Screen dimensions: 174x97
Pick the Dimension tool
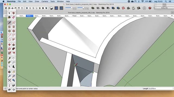tap(14, 58)
